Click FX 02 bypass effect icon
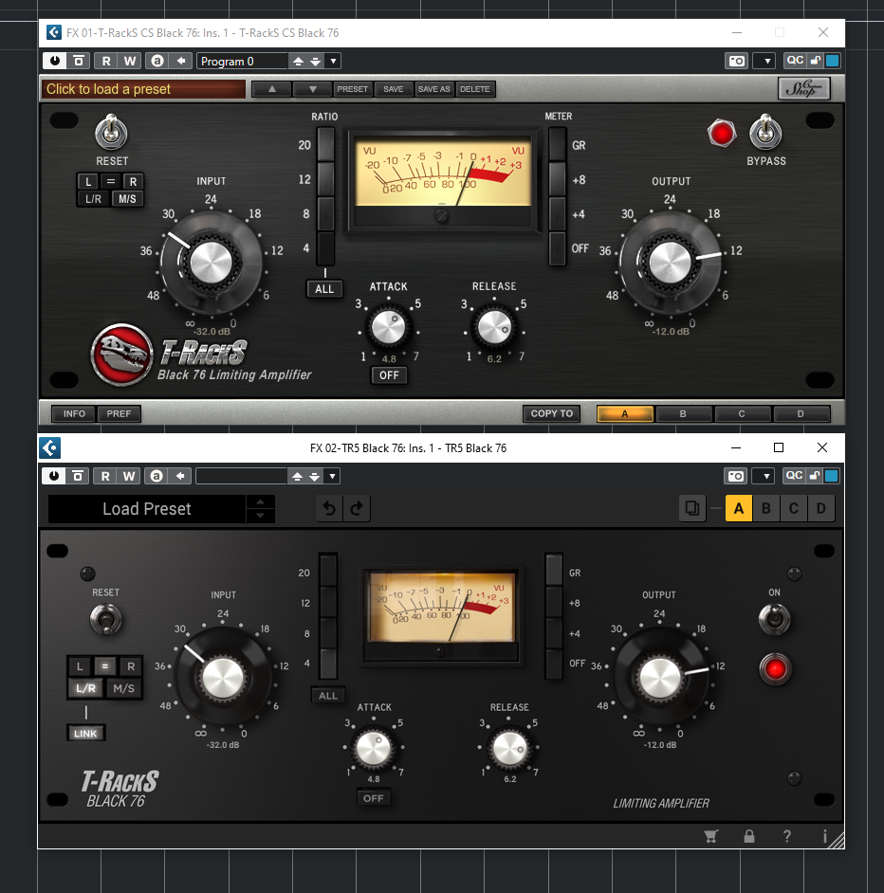The image size is (884, 893). (x=78, y=476)
